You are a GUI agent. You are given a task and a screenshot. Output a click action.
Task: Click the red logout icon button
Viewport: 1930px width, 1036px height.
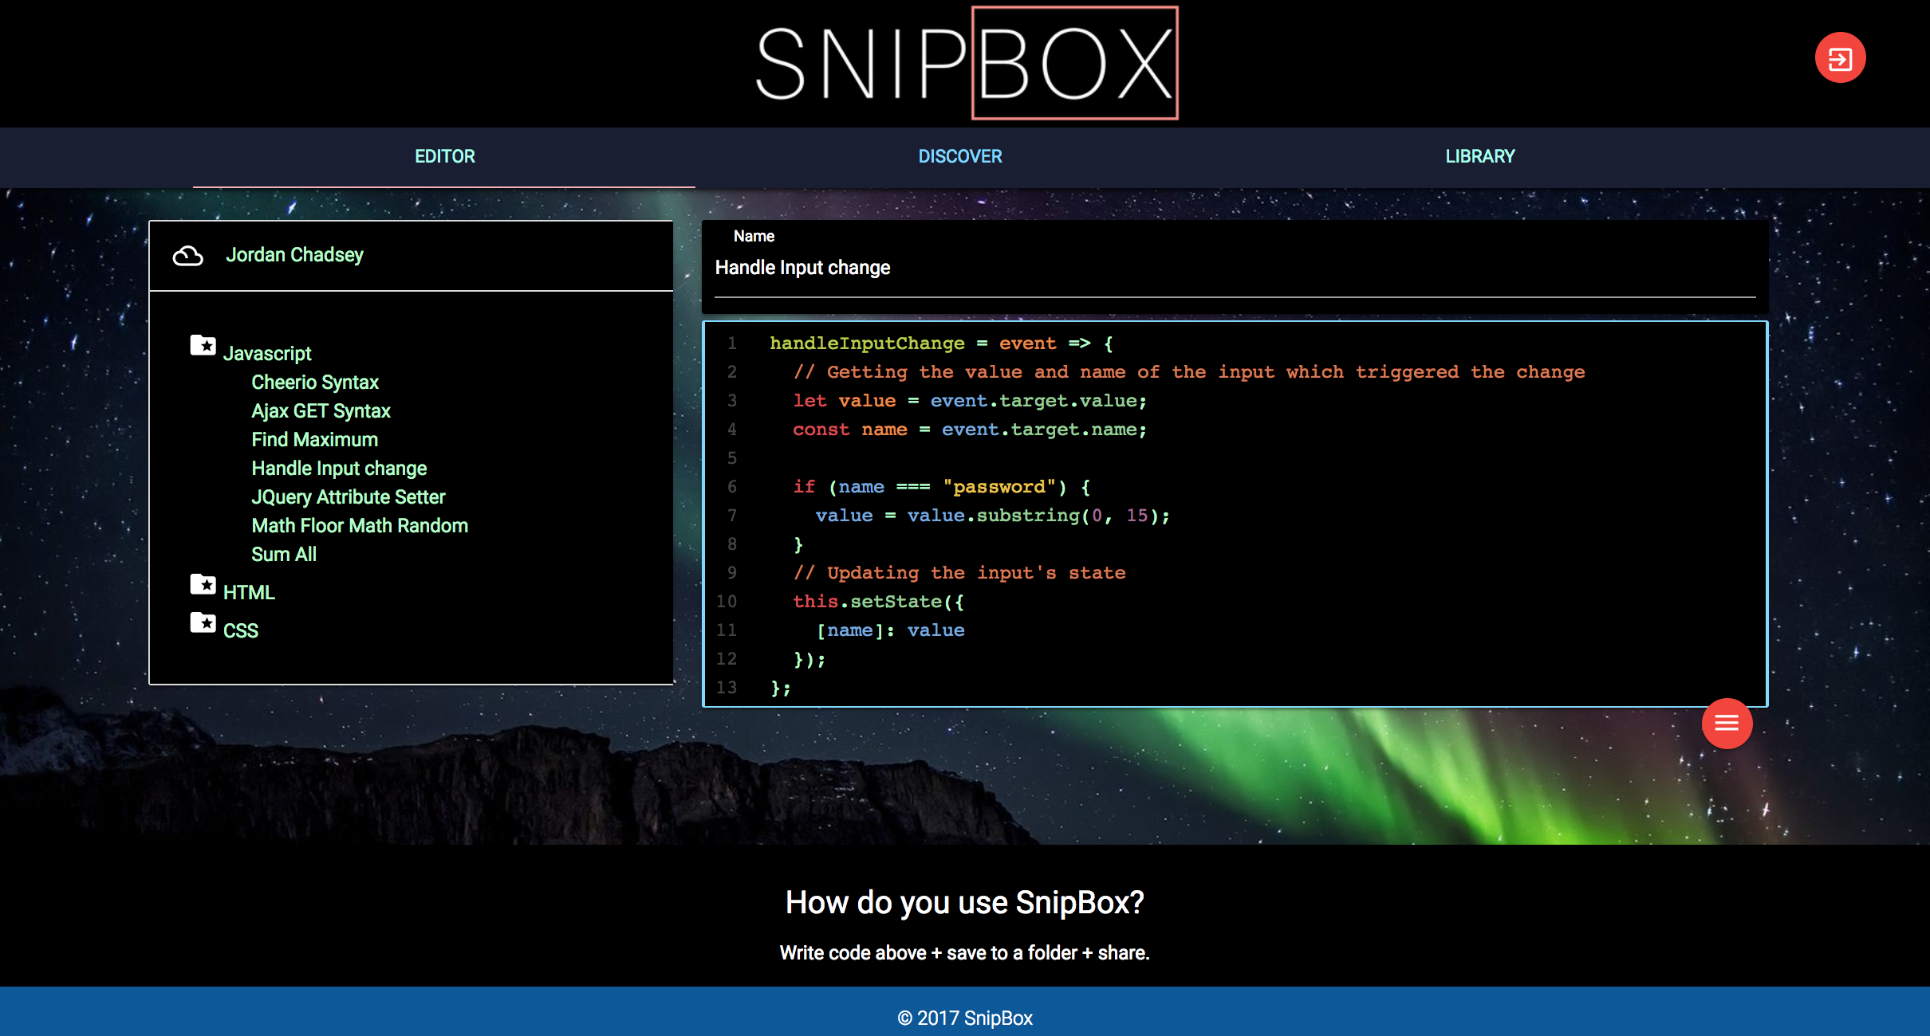coord(1840,58)
